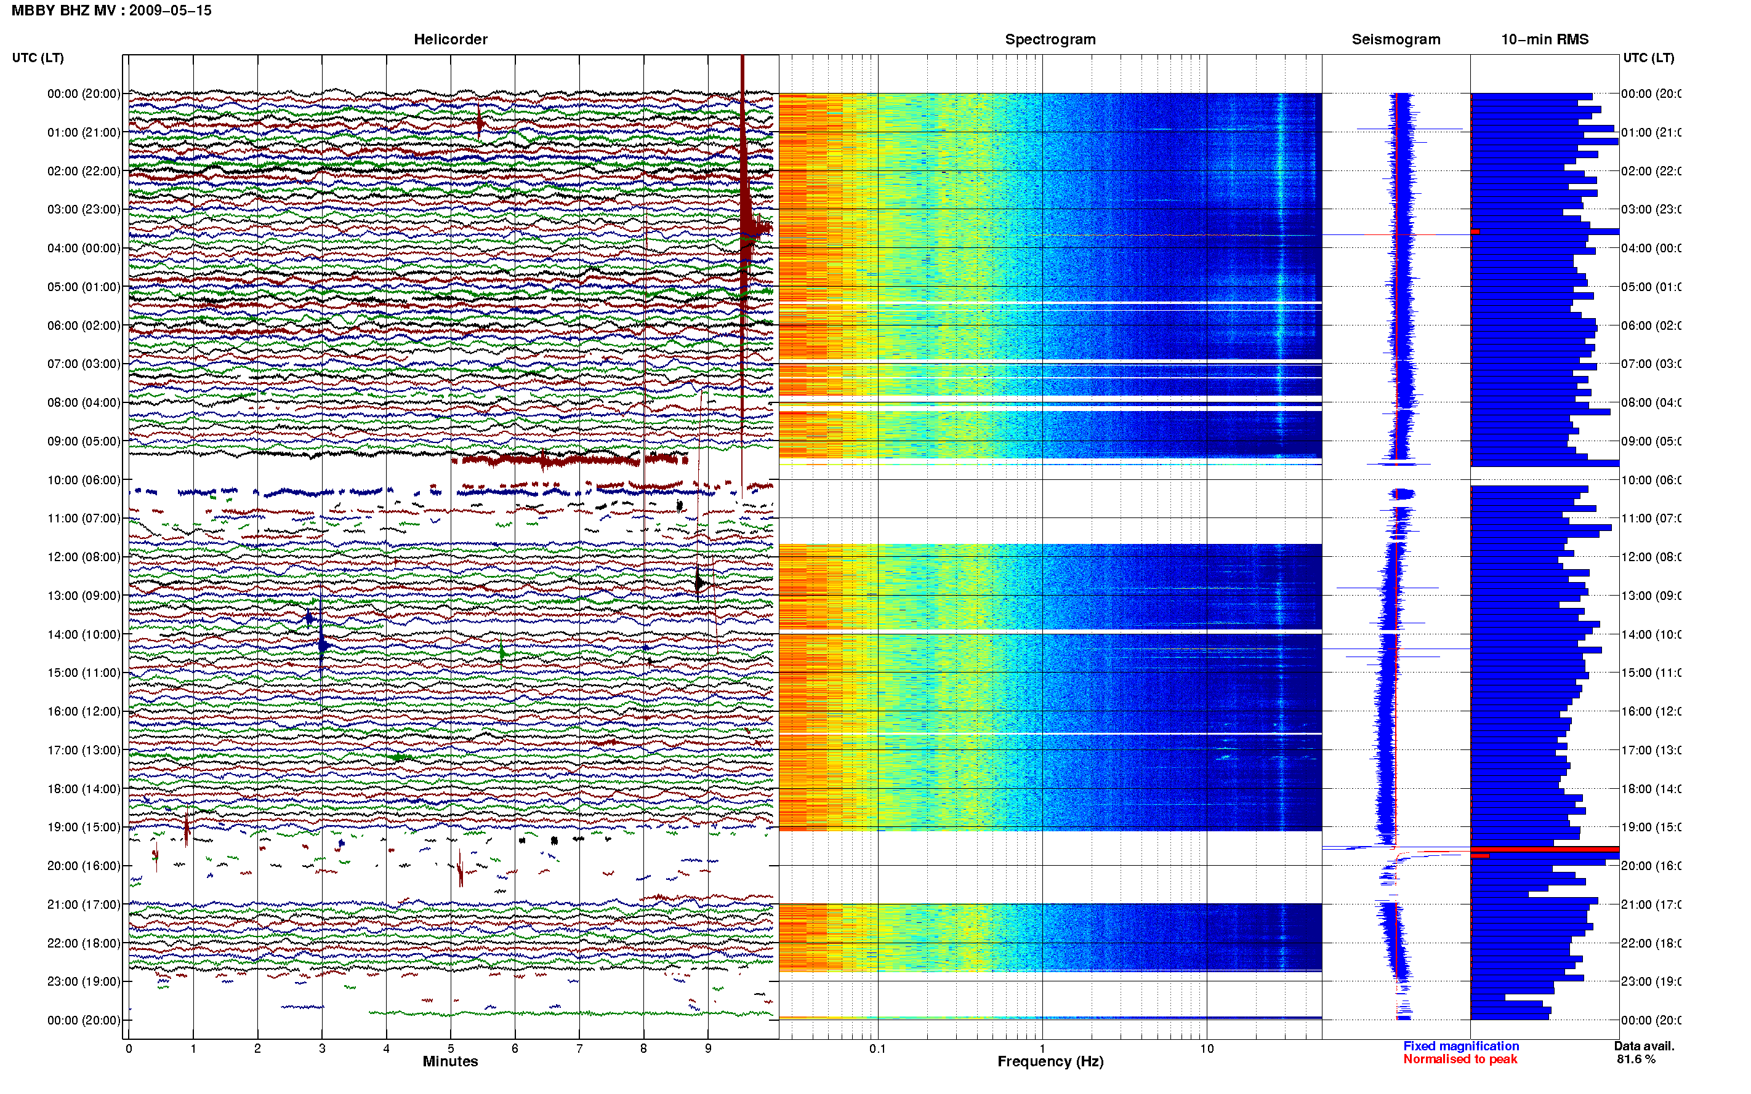Image resolution: width=1751 pixels, height=1094 pixels.
Task: Select the '10-min RMS' panel heading
Action: coord(1544,39)
